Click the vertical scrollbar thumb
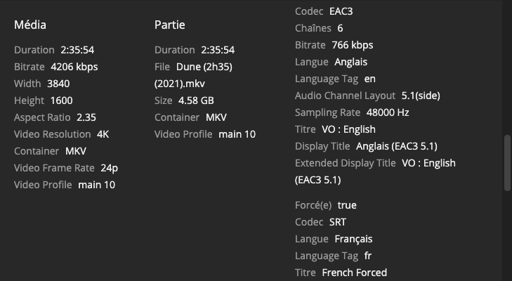 tap(508, 162)
